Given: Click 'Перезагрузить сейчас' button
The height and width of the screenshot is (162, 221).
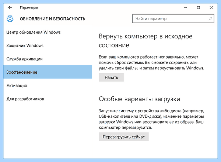Looking at the screenshot, I should click(124, 137).
